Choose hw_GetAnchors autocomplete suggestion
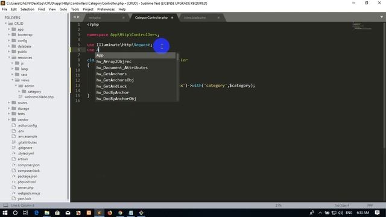This screenshot has height=217, width=386. [x=136, y=74]
